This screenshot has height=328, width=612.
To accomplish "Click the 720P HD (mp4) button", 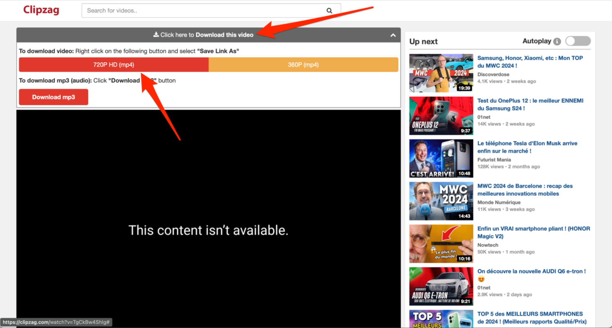I will pyautogui.click(x=114, y=64).
